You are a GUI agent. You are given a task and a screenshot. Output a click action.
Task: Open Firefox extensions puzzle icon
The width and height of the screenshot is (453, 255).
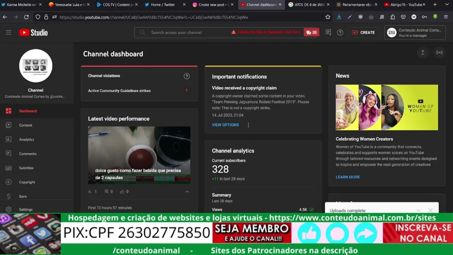click(x=393, y=17)
